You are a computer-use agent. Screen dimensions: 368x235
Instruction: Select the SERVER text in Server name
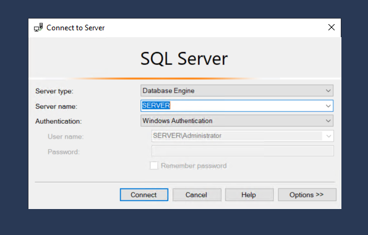[x=156, y=105]
